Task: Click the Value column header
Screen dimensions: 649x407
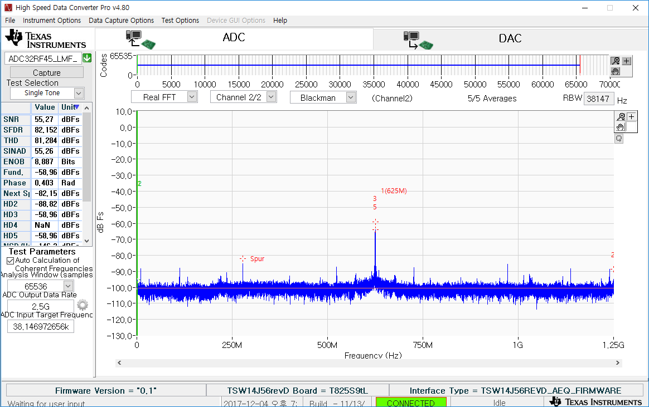Action: click(45, 107)
